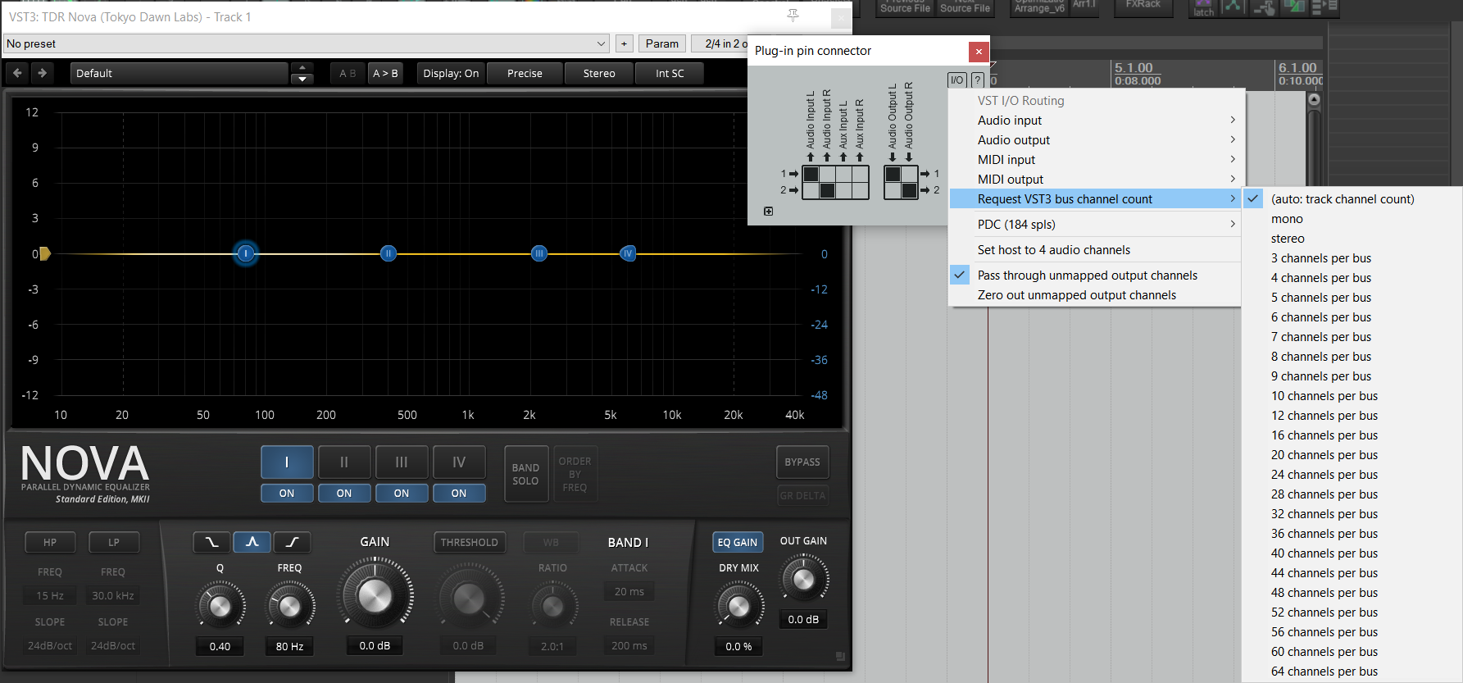
Task: Click the Q knob
Action: tap(220, 607)
